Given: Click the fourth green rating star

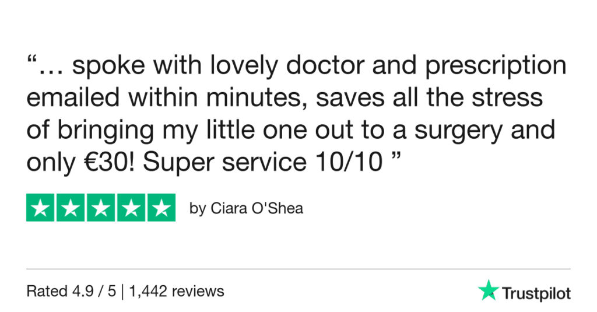Looking at the screenshot, I should coord(131,208).
